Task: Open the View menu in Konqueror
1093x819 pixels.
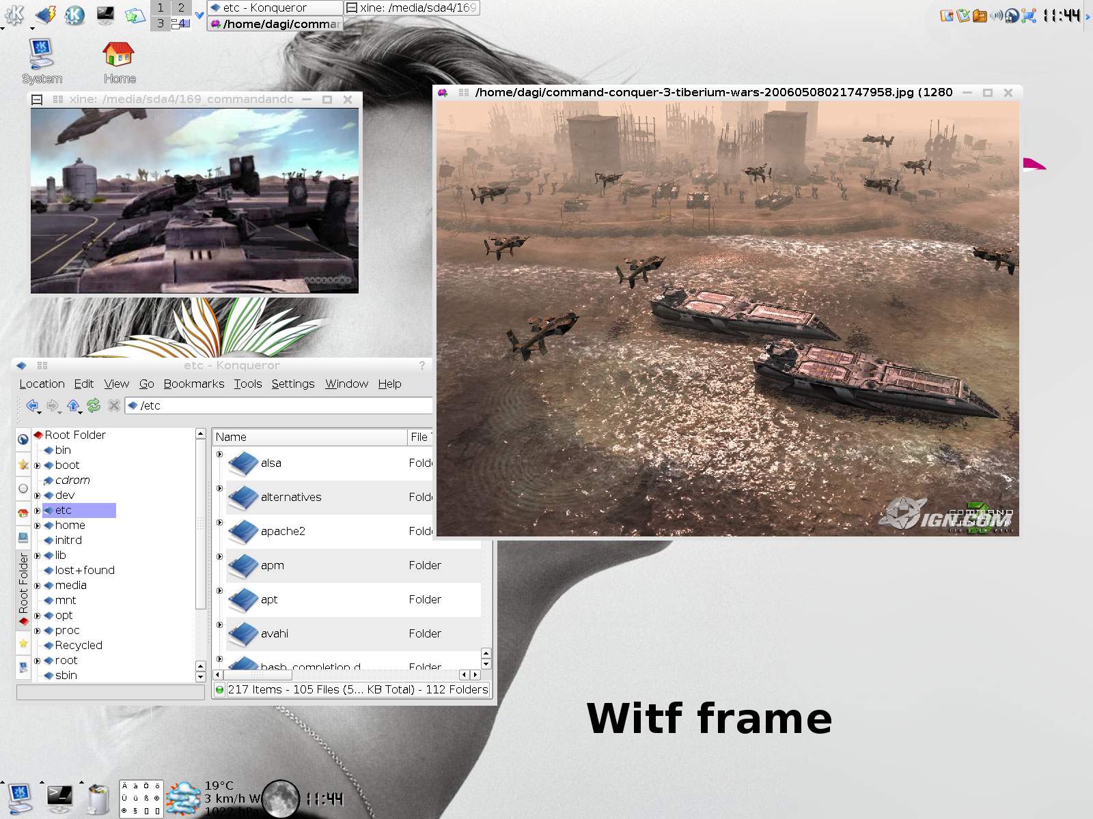Action: (x=116, y=384)
